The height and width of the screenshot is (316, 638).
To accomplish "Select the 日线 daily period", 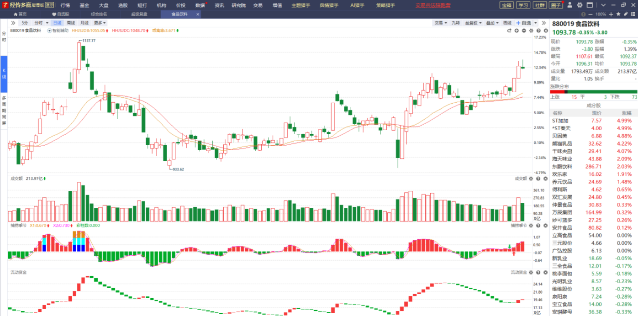I will pos(57,23).
